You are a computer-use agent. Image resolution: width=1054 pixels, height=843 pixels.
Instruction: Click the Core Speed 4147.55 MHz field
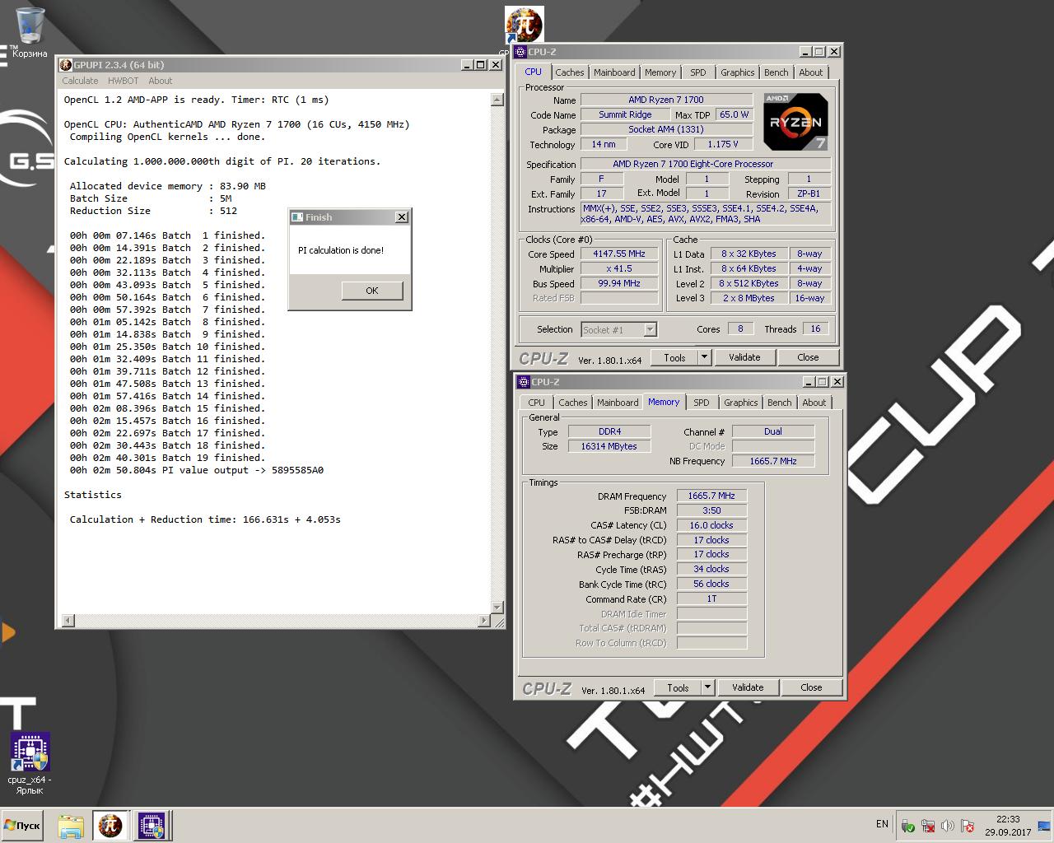(x=619, y=254)
